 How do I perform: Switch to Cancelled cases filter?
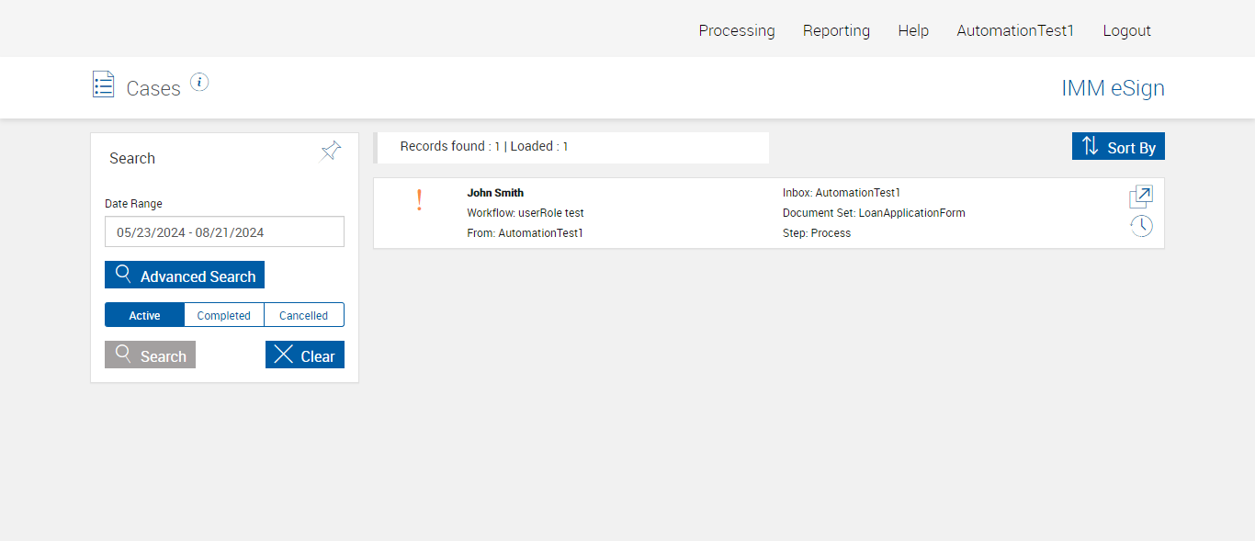303,315
